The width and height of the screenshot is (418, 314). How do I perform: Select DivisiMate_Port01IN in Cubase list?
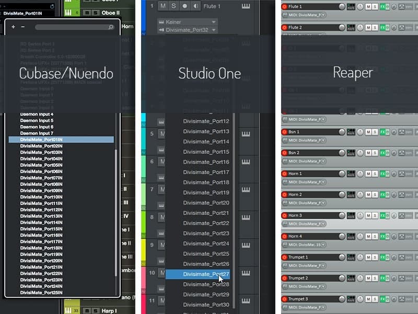coord(61,140)
